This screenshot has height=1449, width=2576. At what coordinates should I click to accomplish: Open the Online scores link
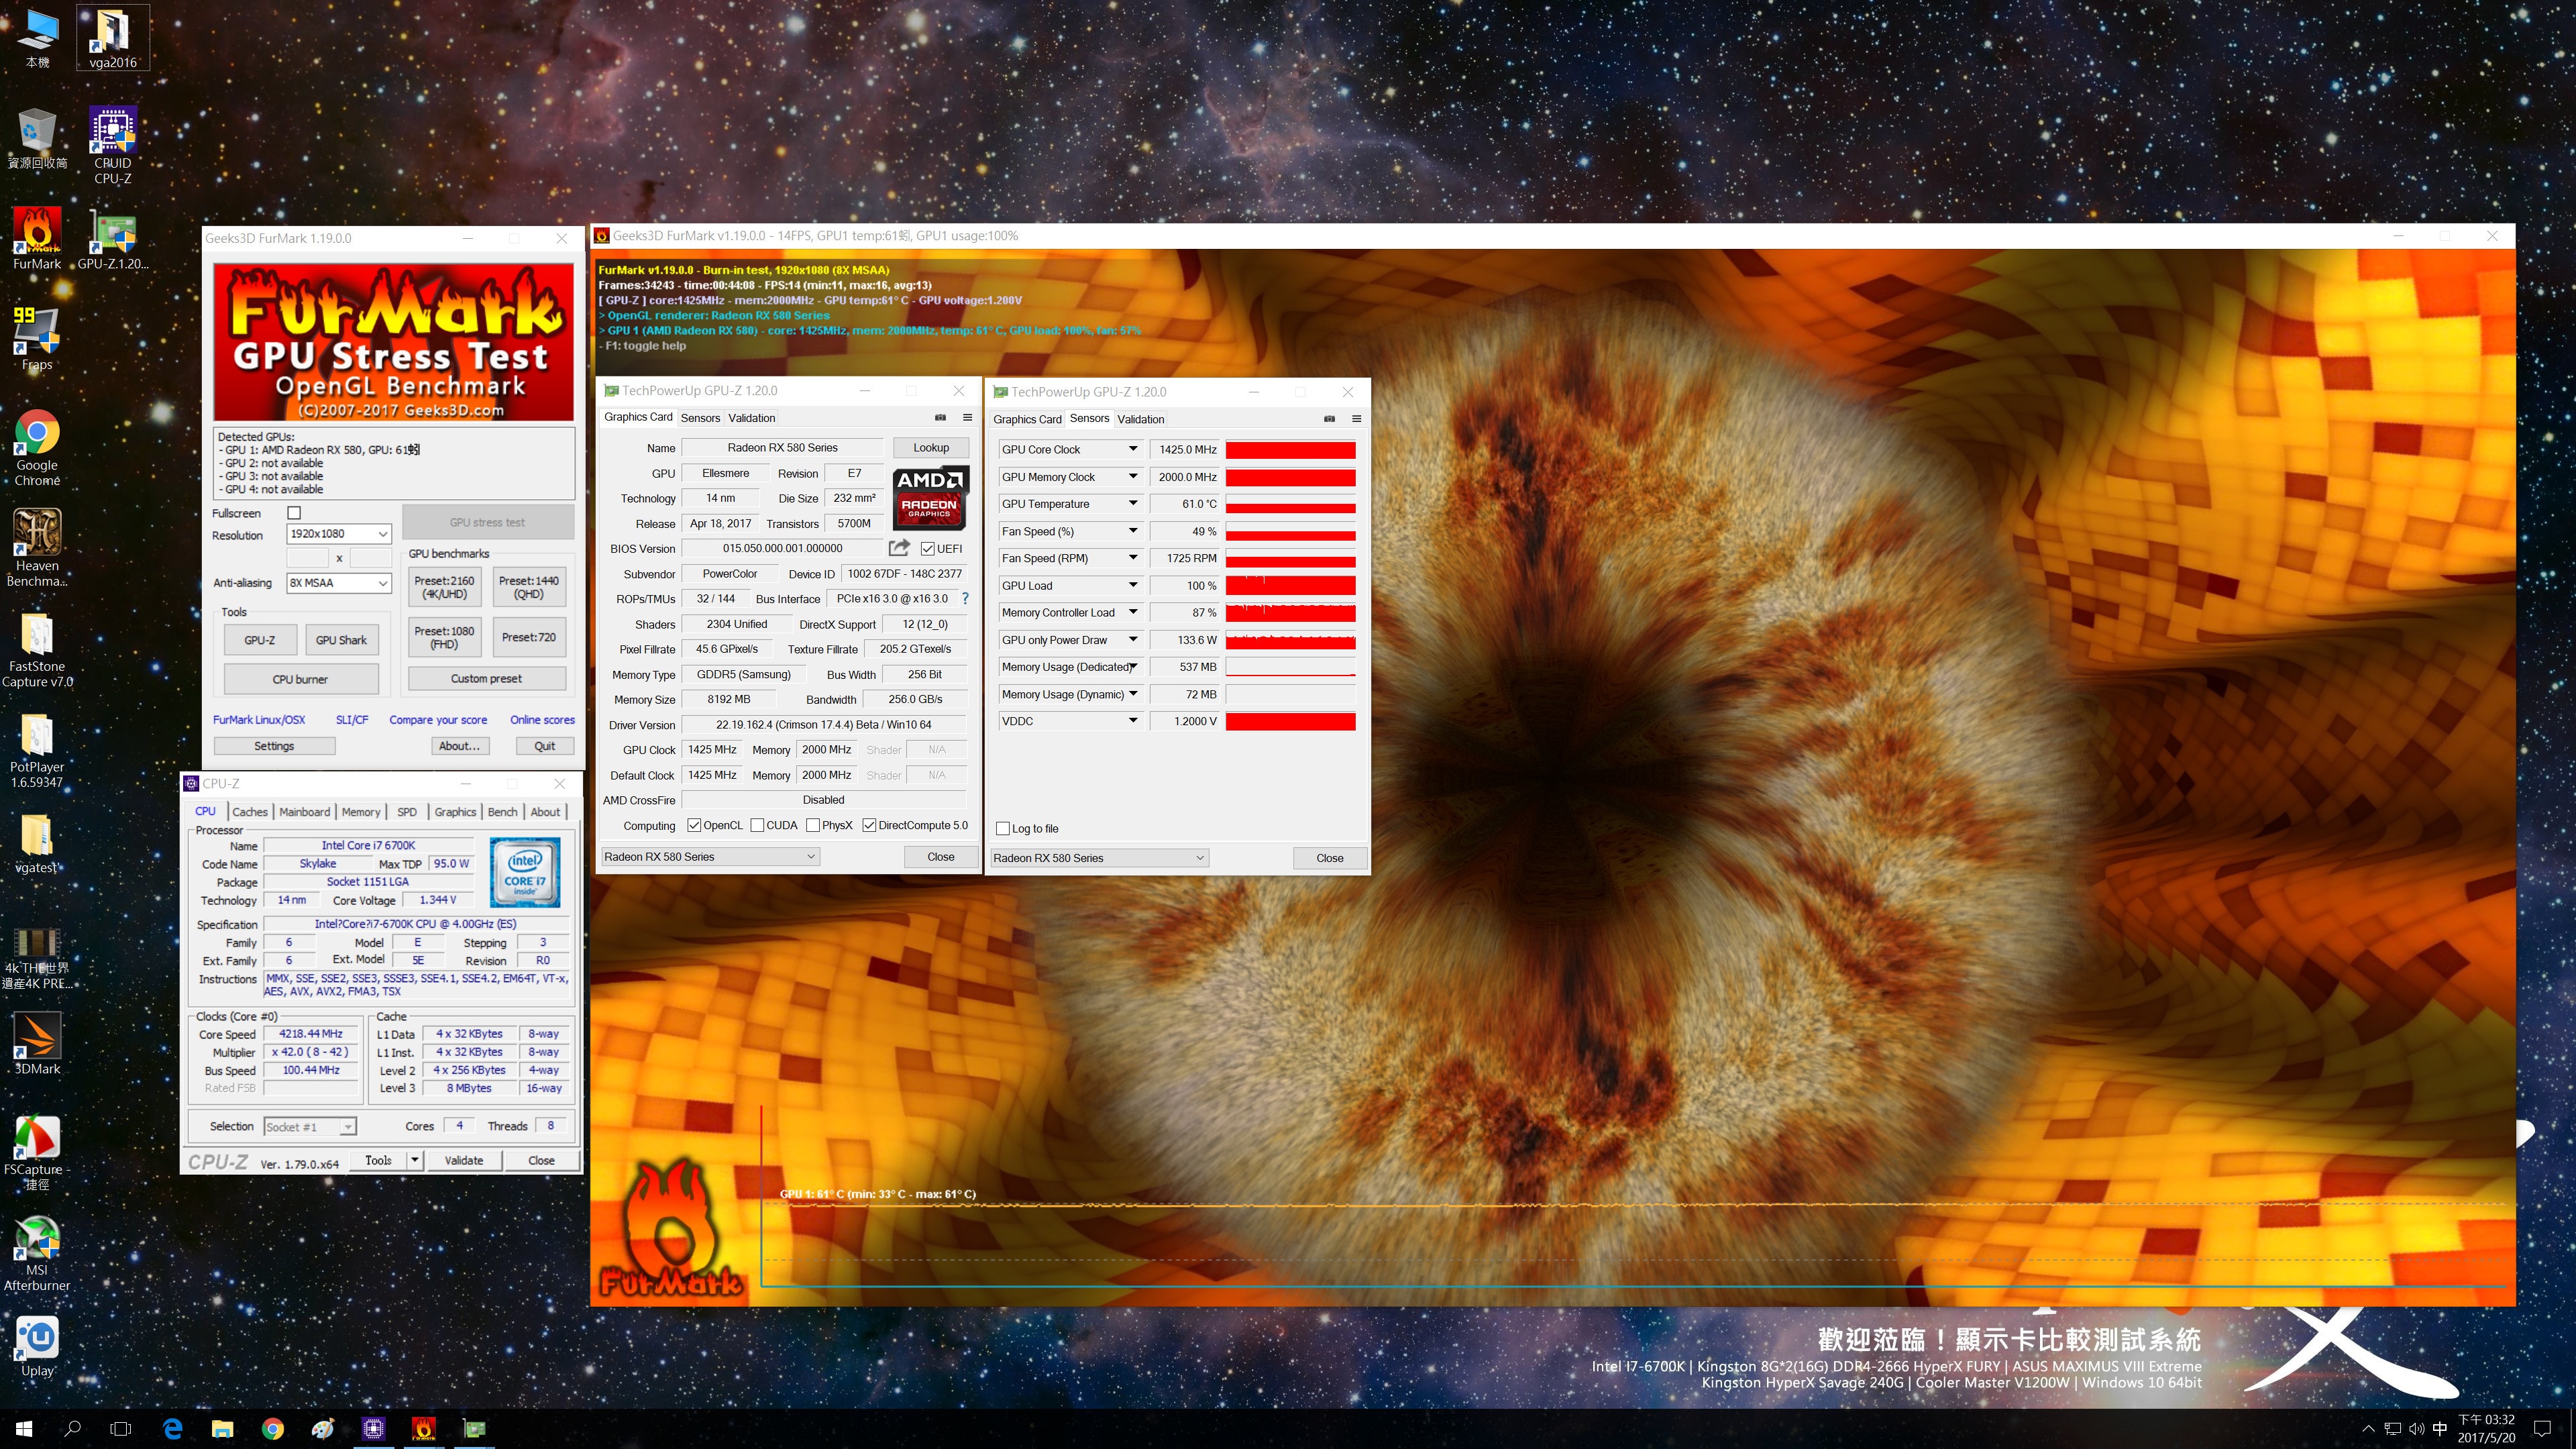point(542,720)
